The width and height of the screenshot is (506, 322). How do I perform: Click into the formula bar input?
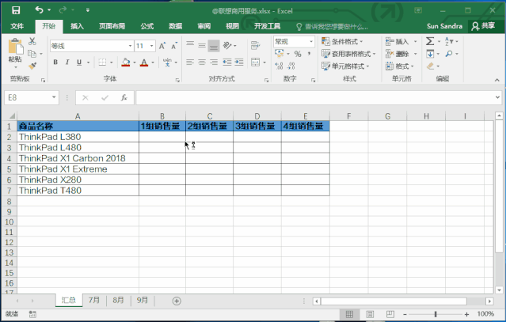click(x=314, y=97)
